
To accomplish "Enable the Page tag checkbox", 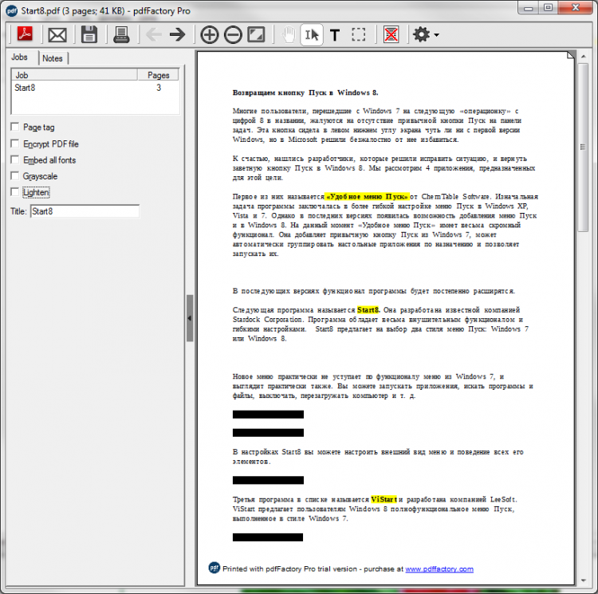I will (x=15, y=127).
